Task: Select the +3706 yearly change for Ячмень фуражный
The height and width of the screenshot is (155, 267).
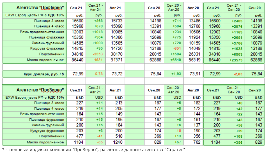Action: coord(237,43)
